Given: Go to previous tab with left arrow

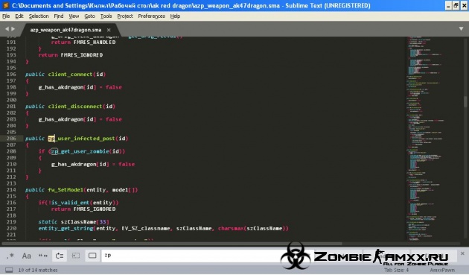Looking at the screenshot, I should [7, 29].
